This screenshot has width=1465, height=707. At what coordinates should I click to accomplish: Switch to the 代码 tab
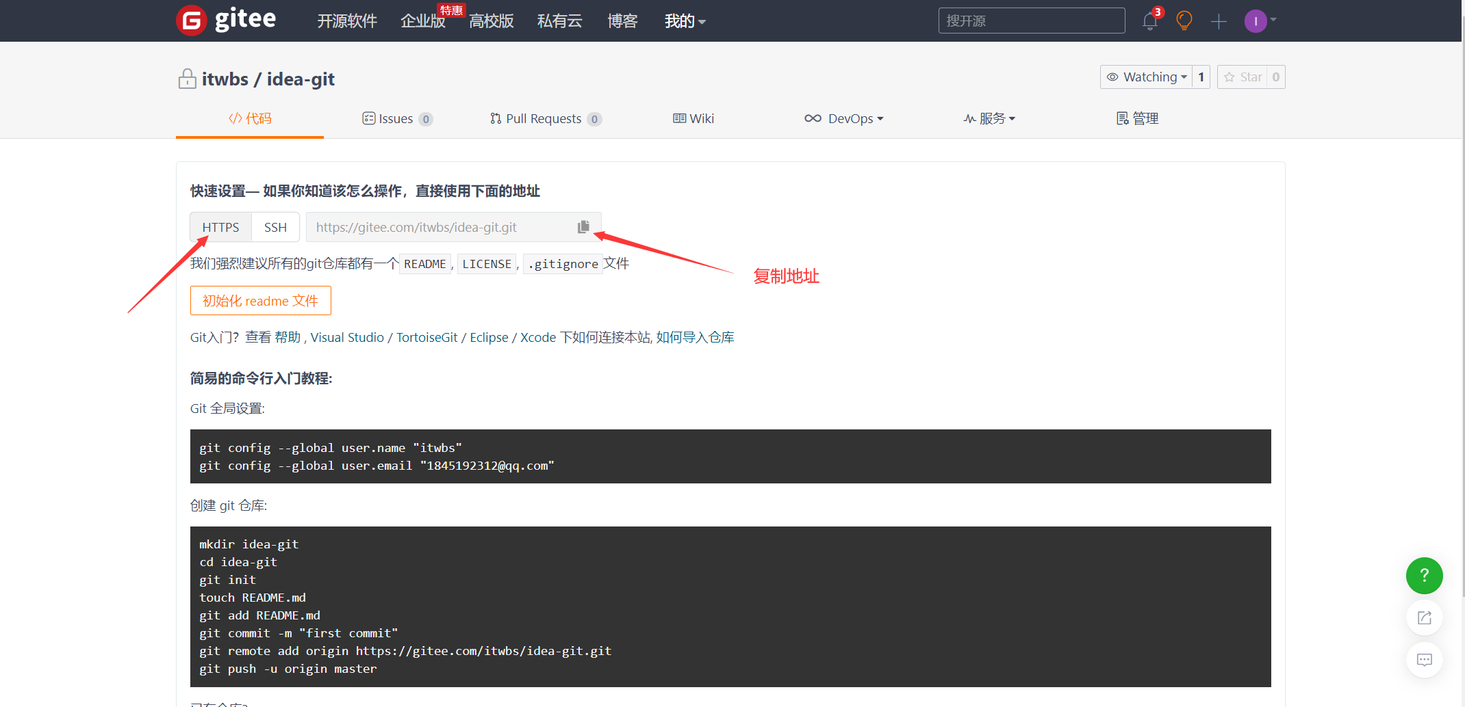click(250, 118)
